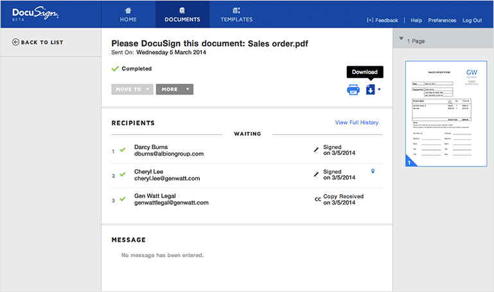This screenshot has width=494, height=292.
Task: Click the Home house icon
Action: (x=128, y=10)
